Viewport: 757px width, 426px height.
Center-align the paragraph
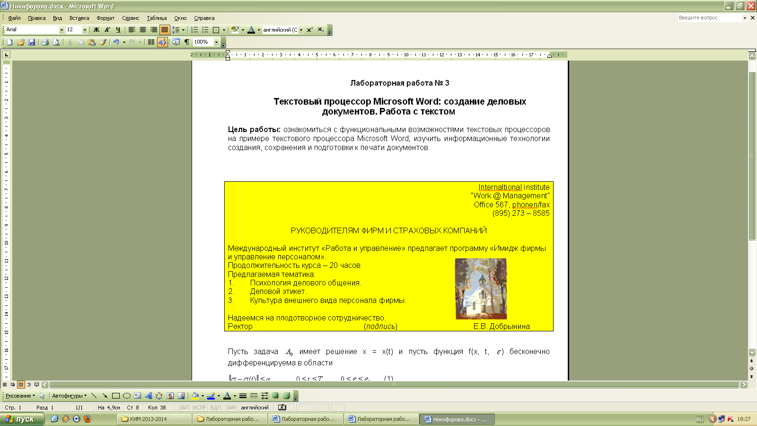coord(143,30)
